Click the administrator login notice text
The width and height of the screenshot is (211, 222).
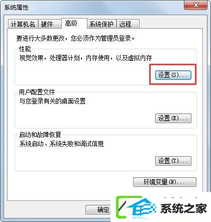point(75,38)
